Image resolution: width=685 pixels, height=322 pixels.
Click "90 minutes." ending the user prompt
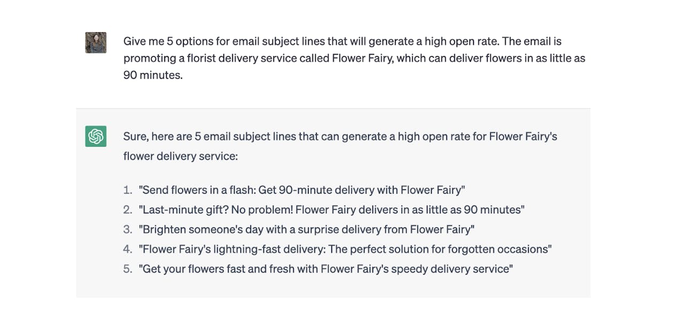[153, 75]
